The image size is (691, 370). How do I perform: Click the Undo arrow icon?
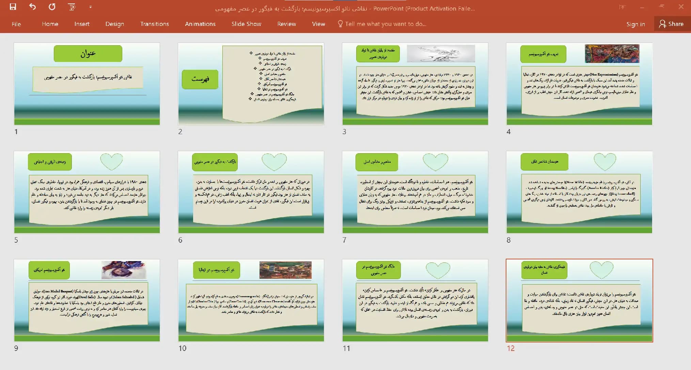(x=32, y=7)
